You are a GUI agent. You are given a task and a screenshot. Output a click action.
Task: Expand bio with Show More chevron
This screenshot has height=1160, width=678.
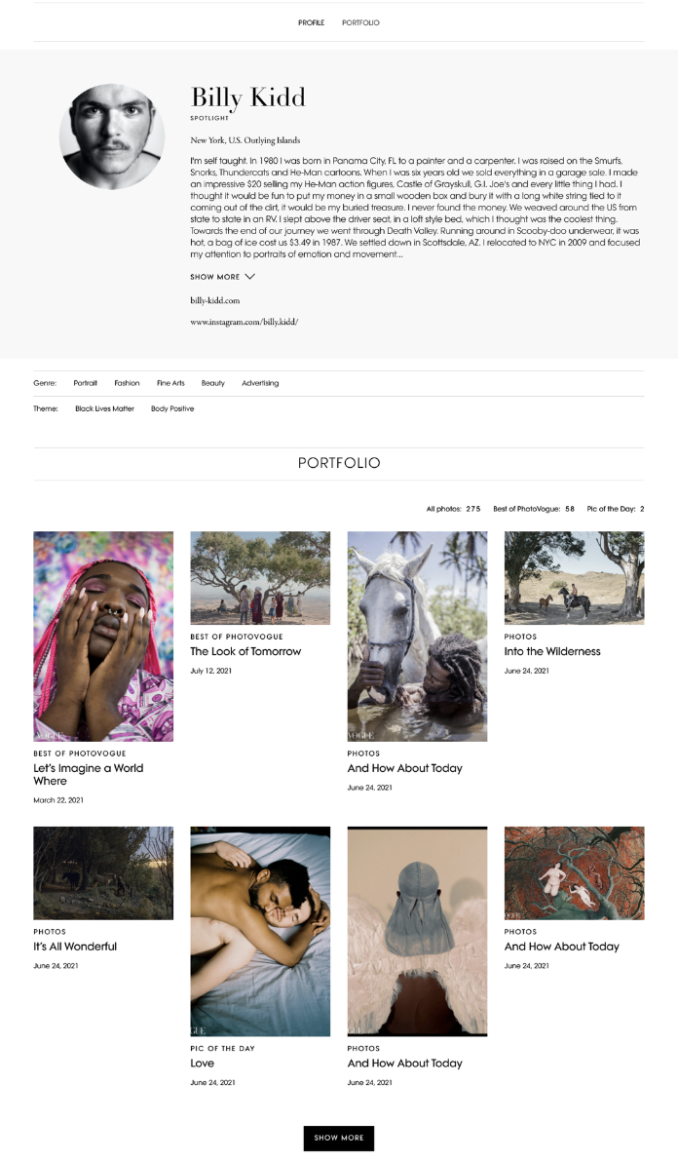222,277
